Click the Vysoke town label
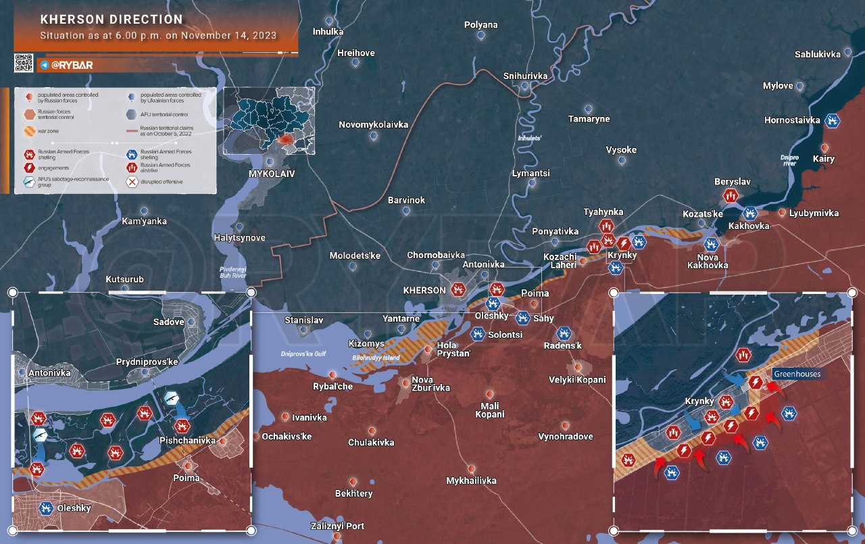The width and height of the screenshot is (865, 544). pyautogui.click(x=621, y=149)
